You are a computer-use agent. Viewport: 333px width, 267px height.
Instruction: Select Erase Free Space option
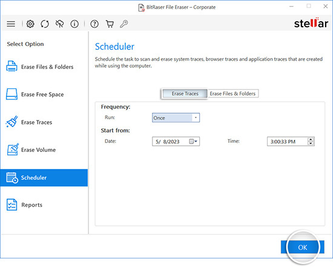[x=44, y=94]
